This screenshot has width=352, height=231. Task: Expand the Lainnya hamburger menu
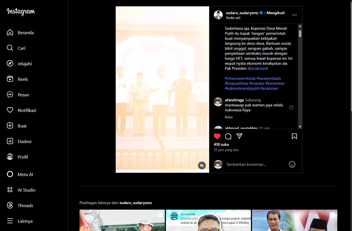pyautogui.click(x=10, y=221)
